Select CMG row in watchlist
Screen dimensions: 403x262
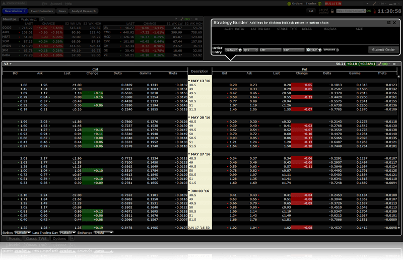(x=153, y=32)
